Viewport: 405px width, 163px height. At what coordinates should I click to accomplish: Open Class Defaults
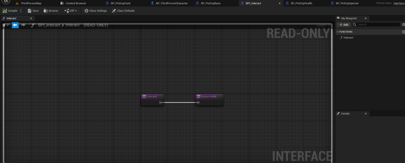click(x=123, y=11)
